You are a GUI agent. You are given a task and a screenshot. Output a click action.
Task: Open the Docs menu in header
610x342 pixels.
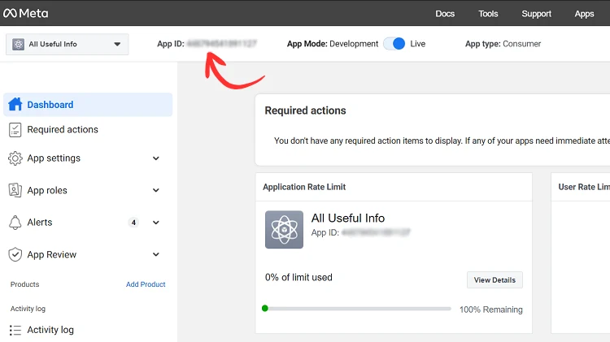click(x=445, y=14)
